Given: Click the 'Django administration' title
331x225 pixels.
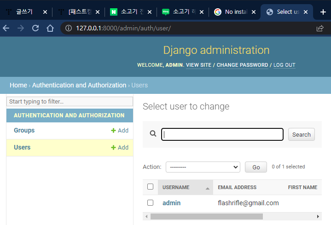Looking at the screenshot, I should pos(216,50).
